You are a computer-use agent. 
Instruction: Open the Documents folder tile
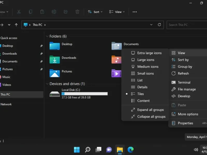117,46
